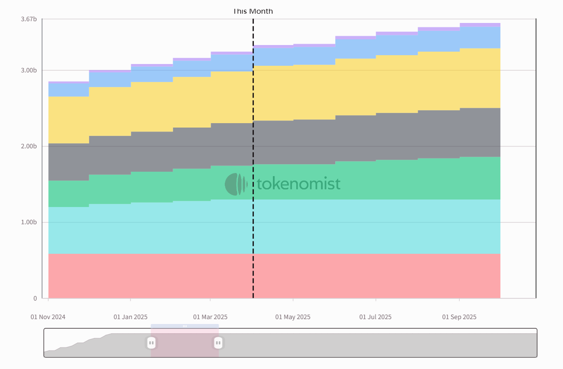Click the 01 Sep 2025 axis label

(x=459, y=317)
